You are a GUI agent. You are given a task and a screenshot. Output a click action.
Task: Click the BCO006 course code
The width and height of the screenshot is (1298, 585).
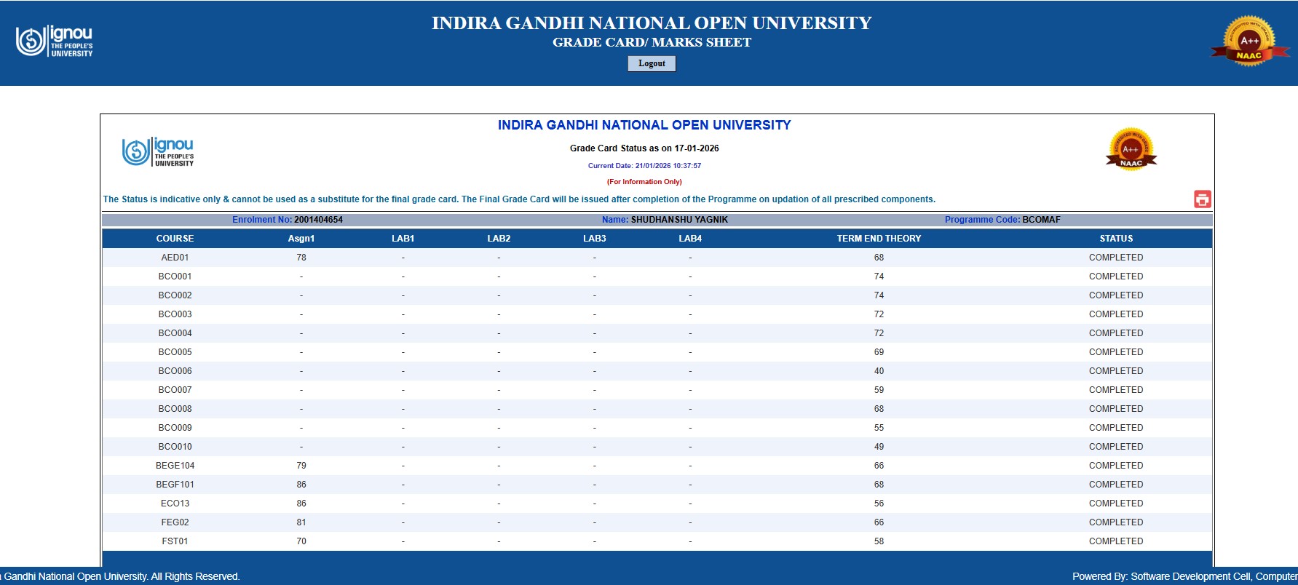coord(175,371)
